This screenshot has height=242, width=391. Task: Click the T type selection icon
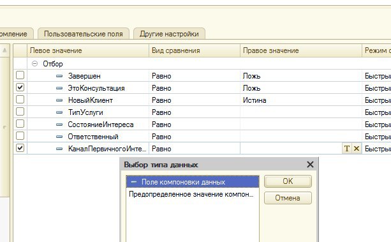point(346,148)
